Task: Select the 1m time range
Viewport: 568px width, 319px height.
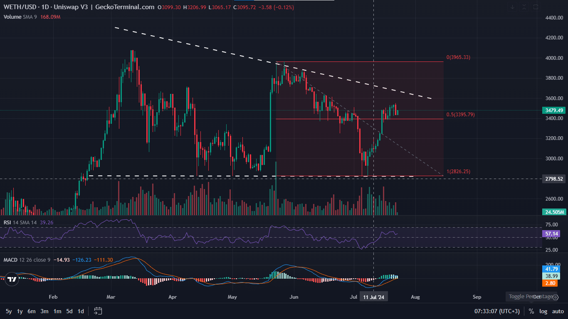Action: tap(57, 311)
